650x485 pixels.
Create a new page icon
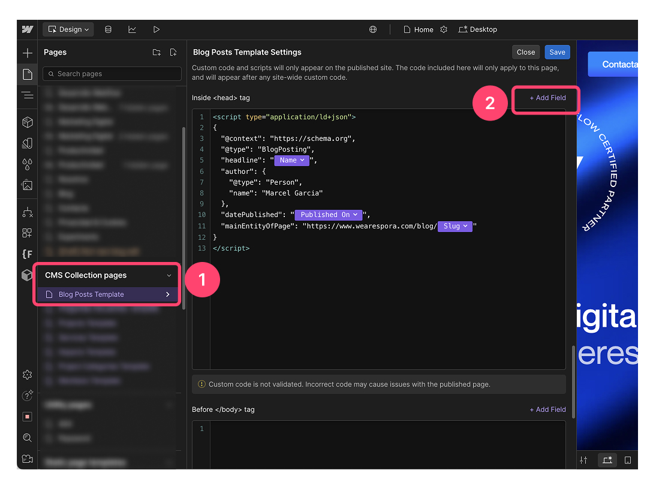(x=173, y=52)
